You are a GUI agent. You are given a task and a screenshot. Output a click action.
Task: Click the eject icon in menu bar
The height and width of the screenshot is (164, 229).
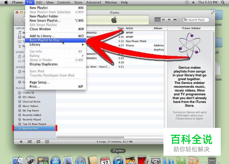tap(193, 2)
